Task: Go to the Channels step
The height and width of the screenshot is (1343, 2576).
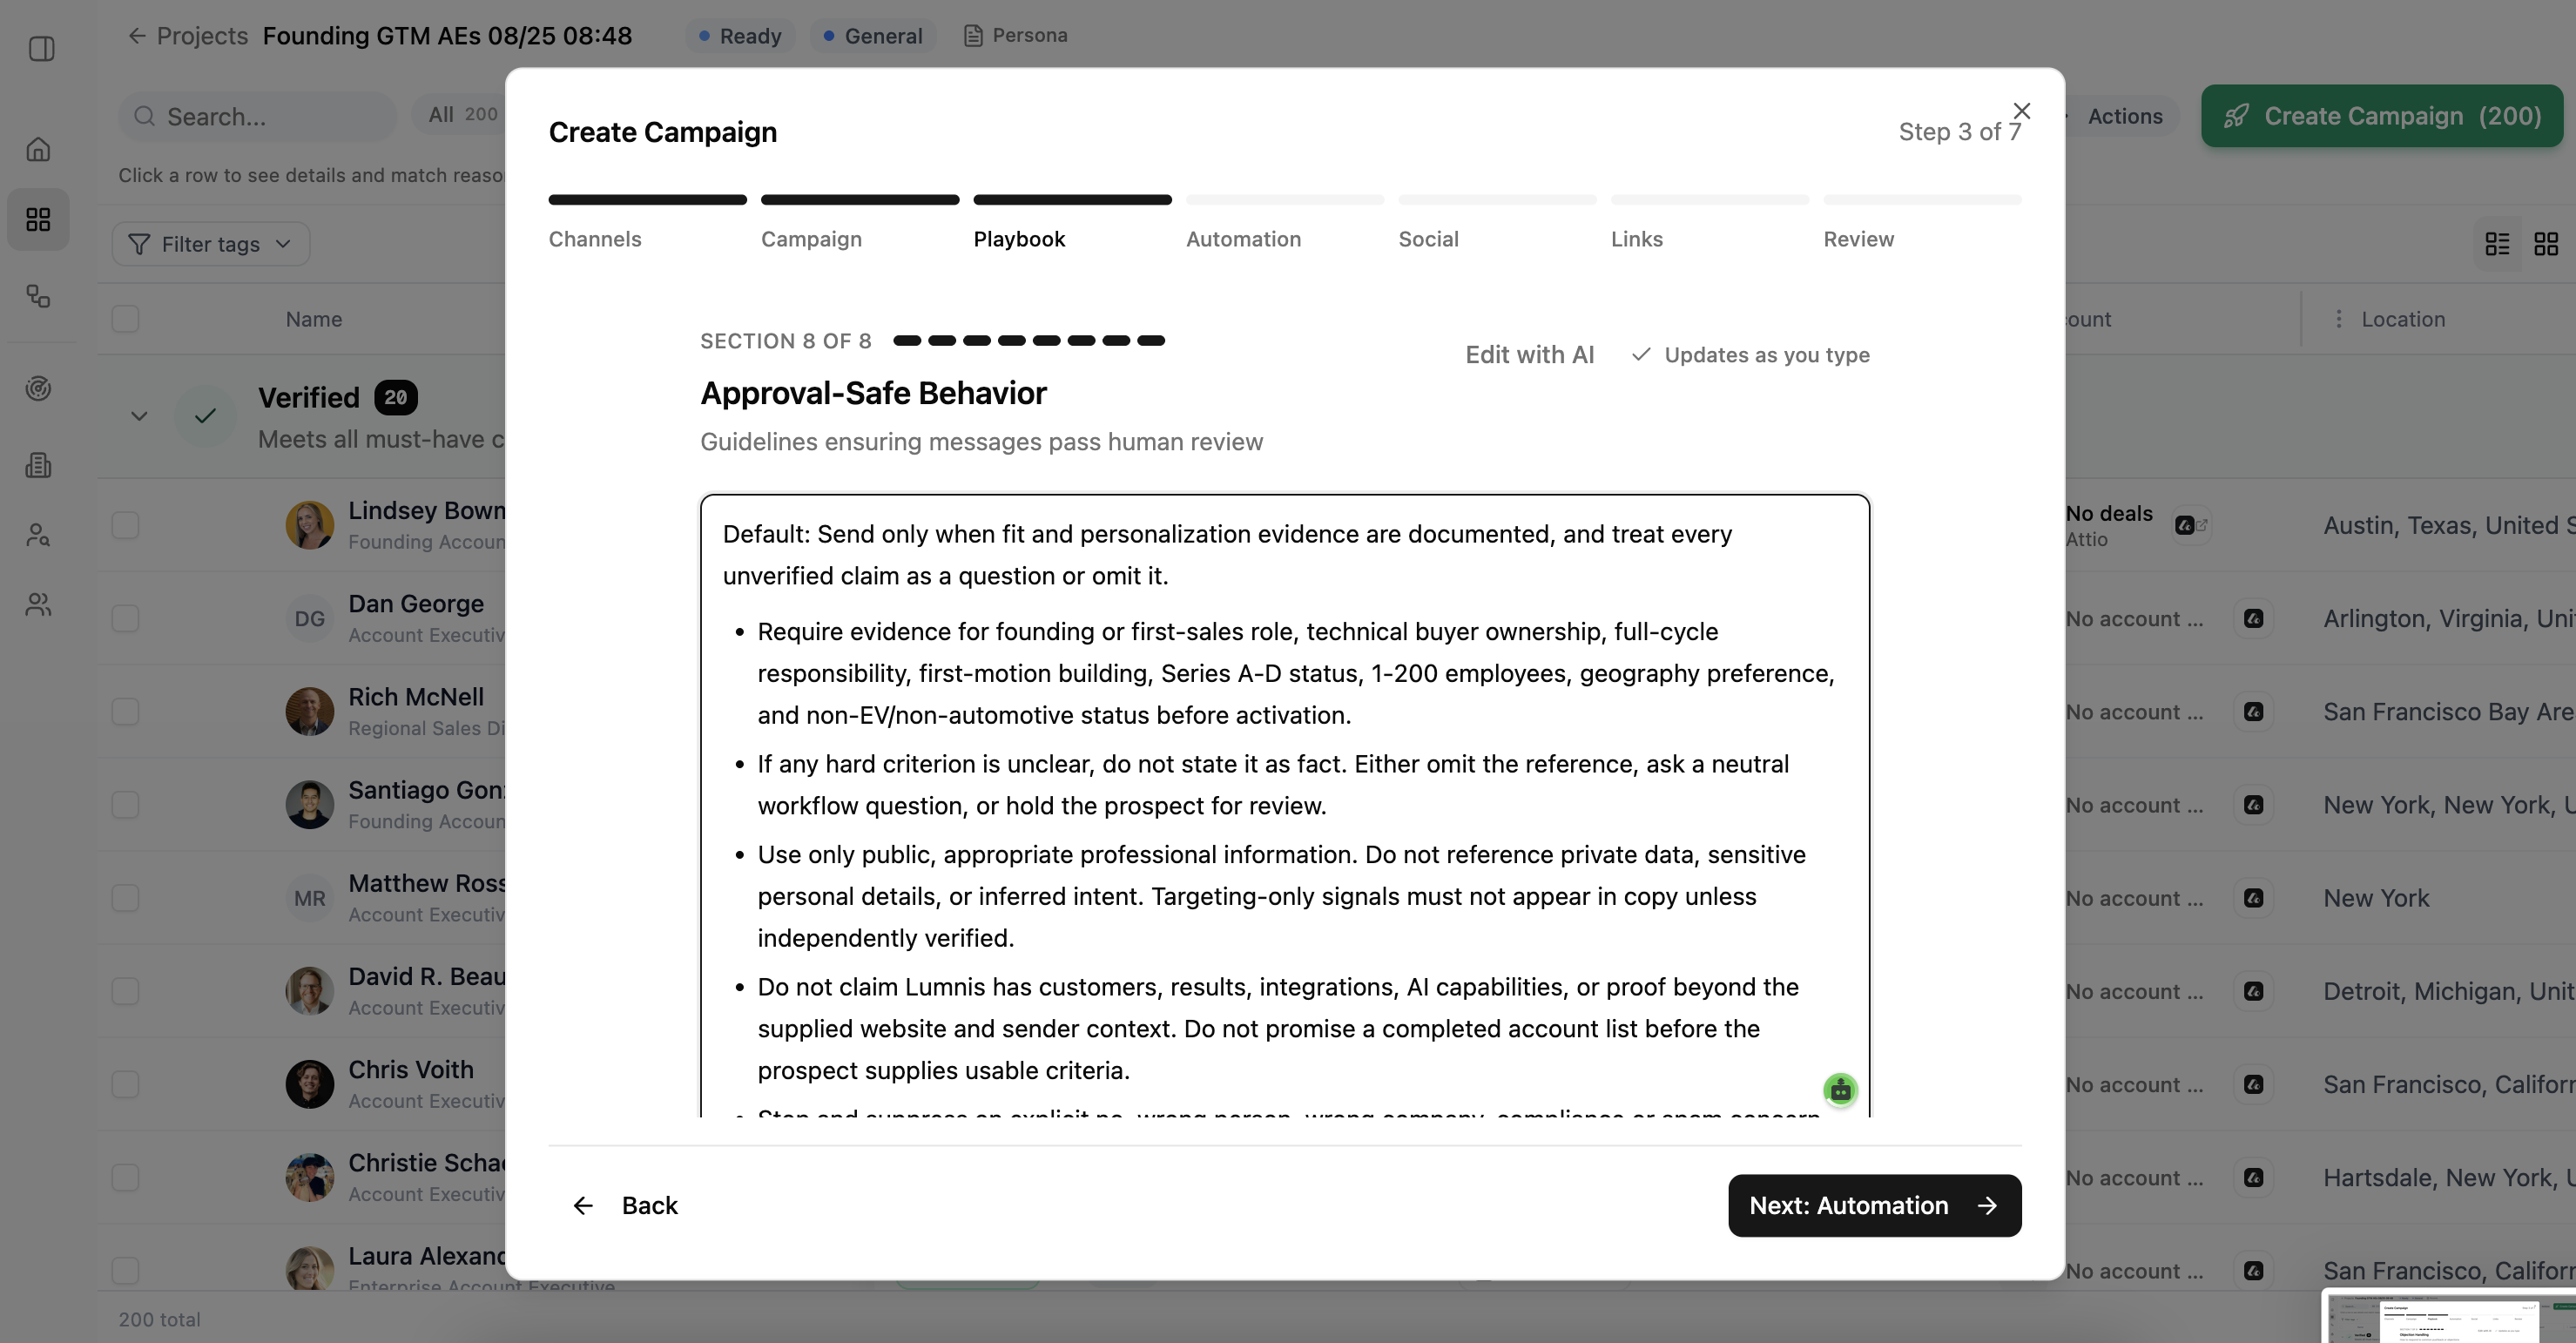Action: click(x=595, y=239)
